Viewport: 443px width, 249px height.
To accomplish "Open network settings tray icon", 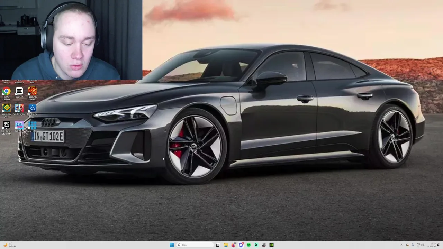I will (418, 245).
